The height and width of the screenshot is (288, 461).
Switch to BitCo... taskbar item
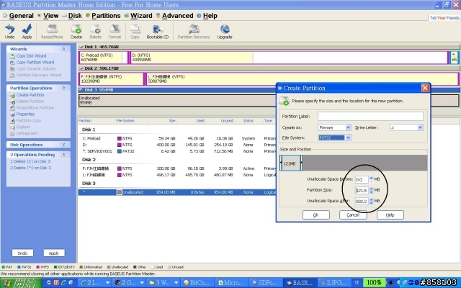click(197, 283)
